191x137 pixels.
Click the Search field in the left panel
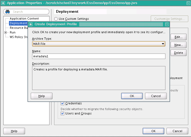point(26,12)
